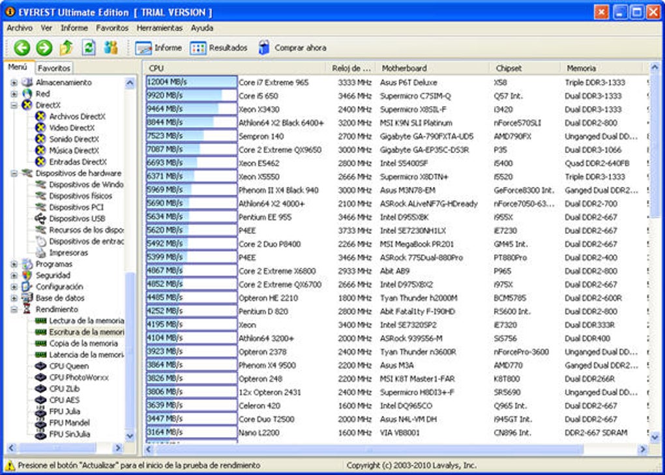This screenshot has height=475, width=665.
Task: Open the Informe report toolbar button
Action: coord(159,48)
